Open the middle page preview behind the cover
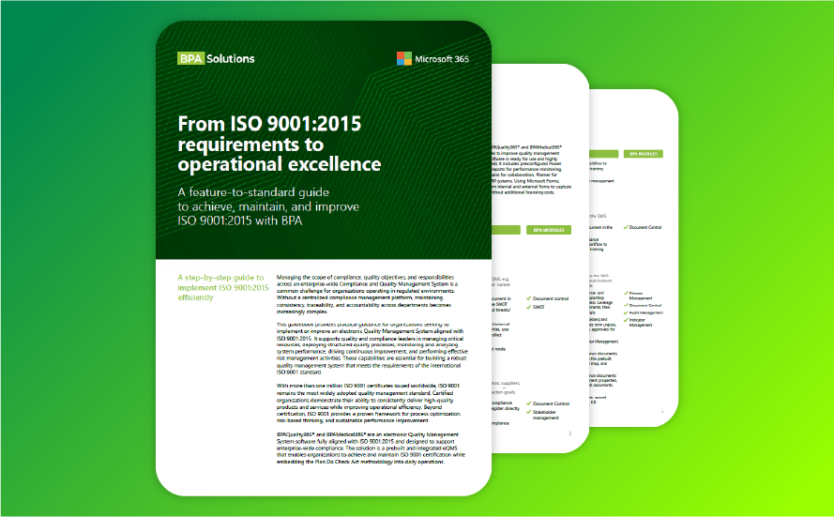The image size is (834, 517). 539,258
